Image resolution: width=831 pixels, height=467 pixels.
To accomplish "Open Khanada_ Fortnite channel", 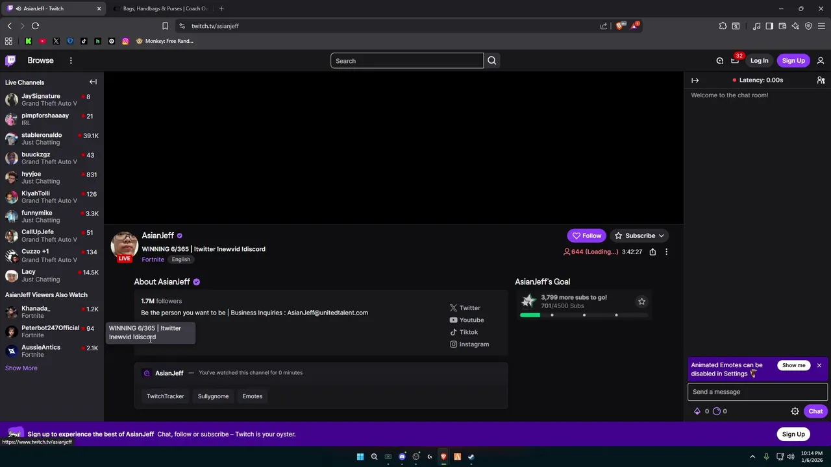I will [52, 312].
